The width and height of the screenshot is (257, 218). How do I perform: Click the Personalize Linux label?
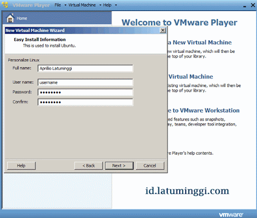click(x=24, y=60)
